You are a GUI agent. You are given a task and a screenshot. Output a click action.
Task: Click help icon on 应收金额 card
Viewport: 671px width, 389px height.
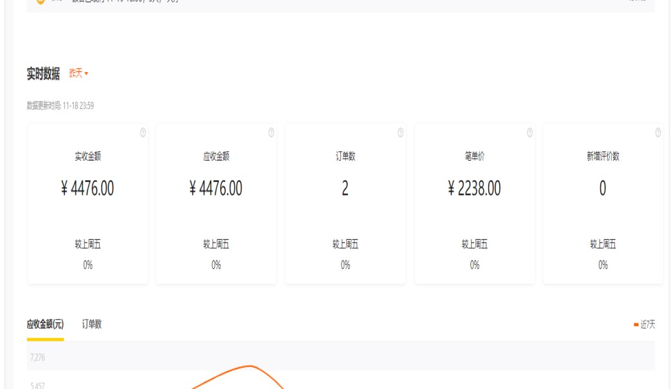pyautogui.click(x=271, y=132)
